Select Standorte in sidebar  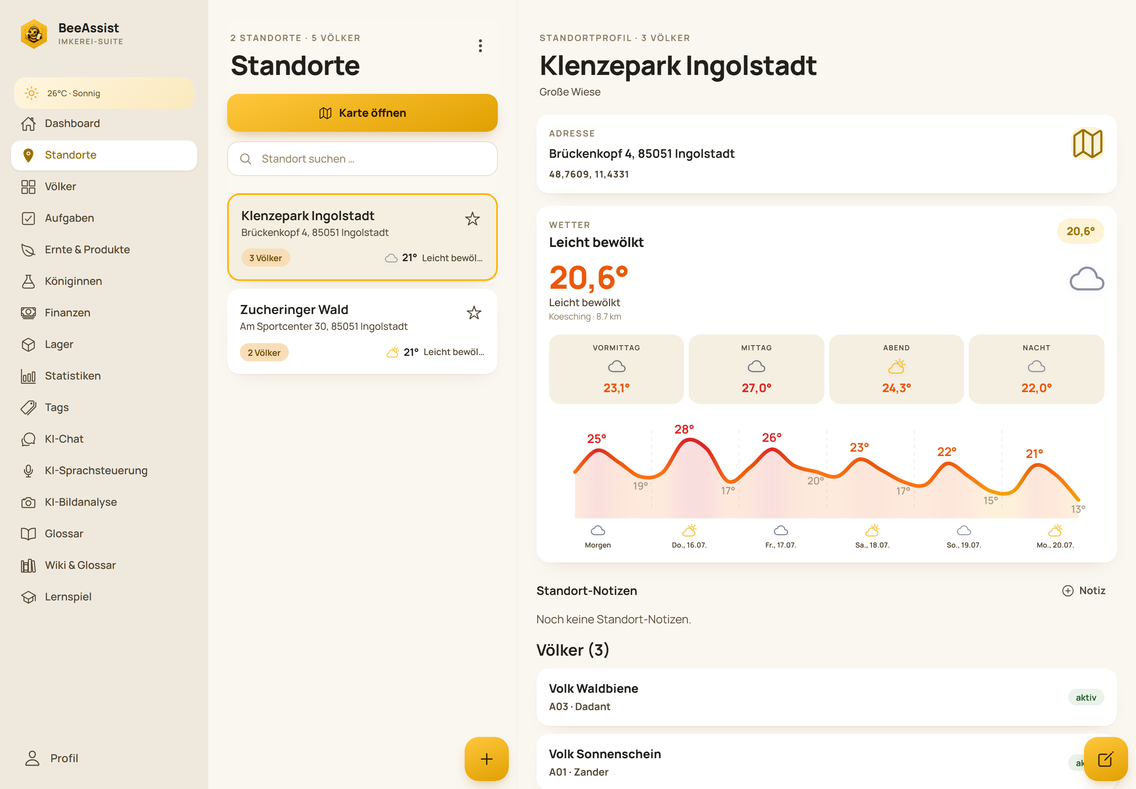coord(104,155)
